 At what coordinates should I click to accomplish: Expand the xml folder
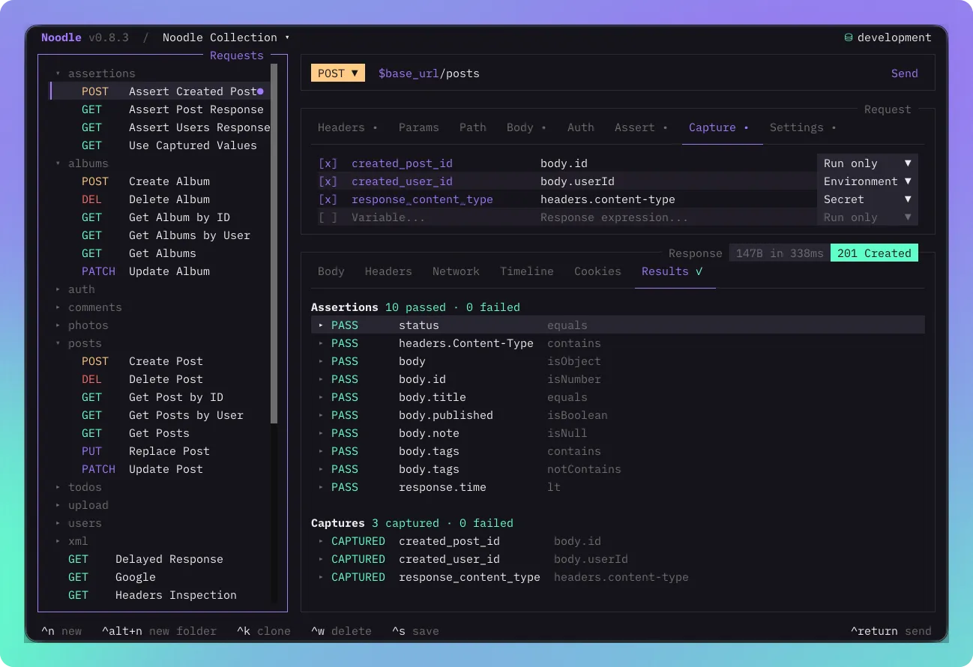pyautogui.click(x=58, y=541)
